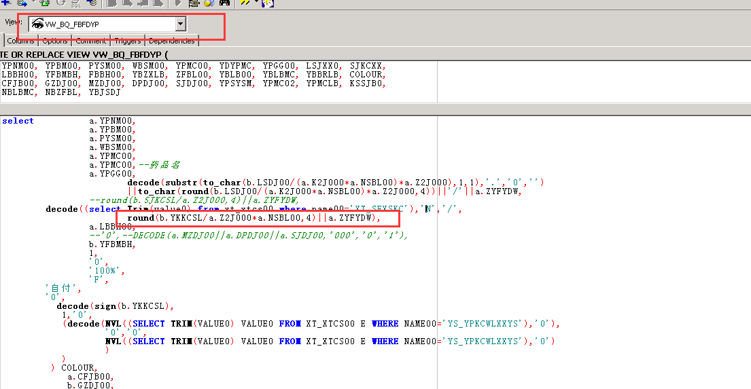The height and width of the screenshot is (389, 751).
Task: Select the Comment tab
Action: click(x=90, y=41)
